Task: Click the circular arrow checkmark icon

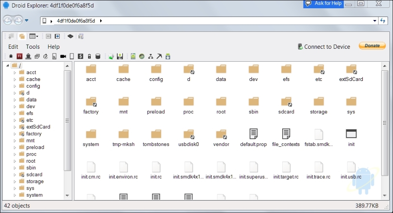Action: (x=46, y=56)
